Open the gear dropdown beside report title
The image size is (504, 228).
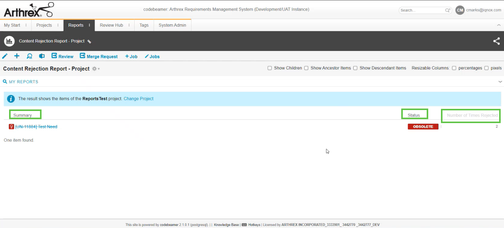[96, 69]
